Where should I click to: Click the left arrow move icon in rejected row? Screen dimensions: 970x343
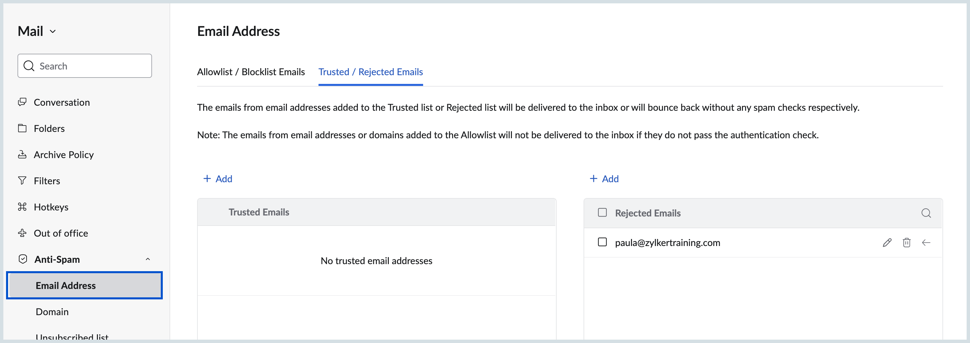[x=926, y=243]
